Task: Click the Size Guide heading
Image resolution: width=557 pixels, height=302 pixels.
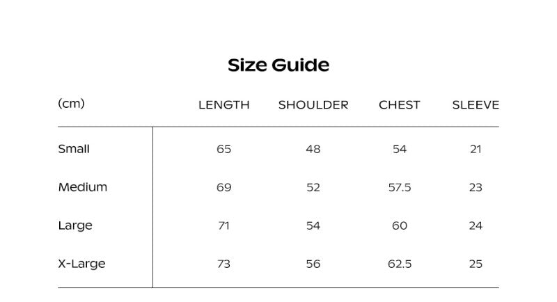Action: (x=278, y=65)
